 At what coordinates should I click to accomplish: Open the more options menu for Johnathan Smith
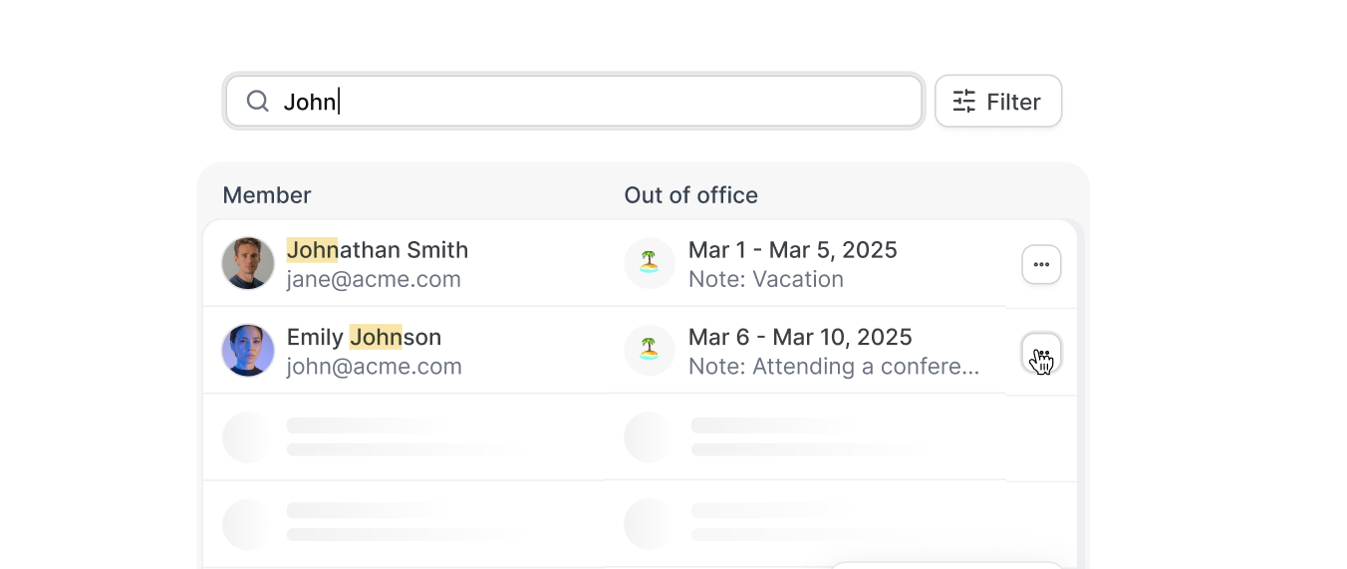pos(1041,265)
